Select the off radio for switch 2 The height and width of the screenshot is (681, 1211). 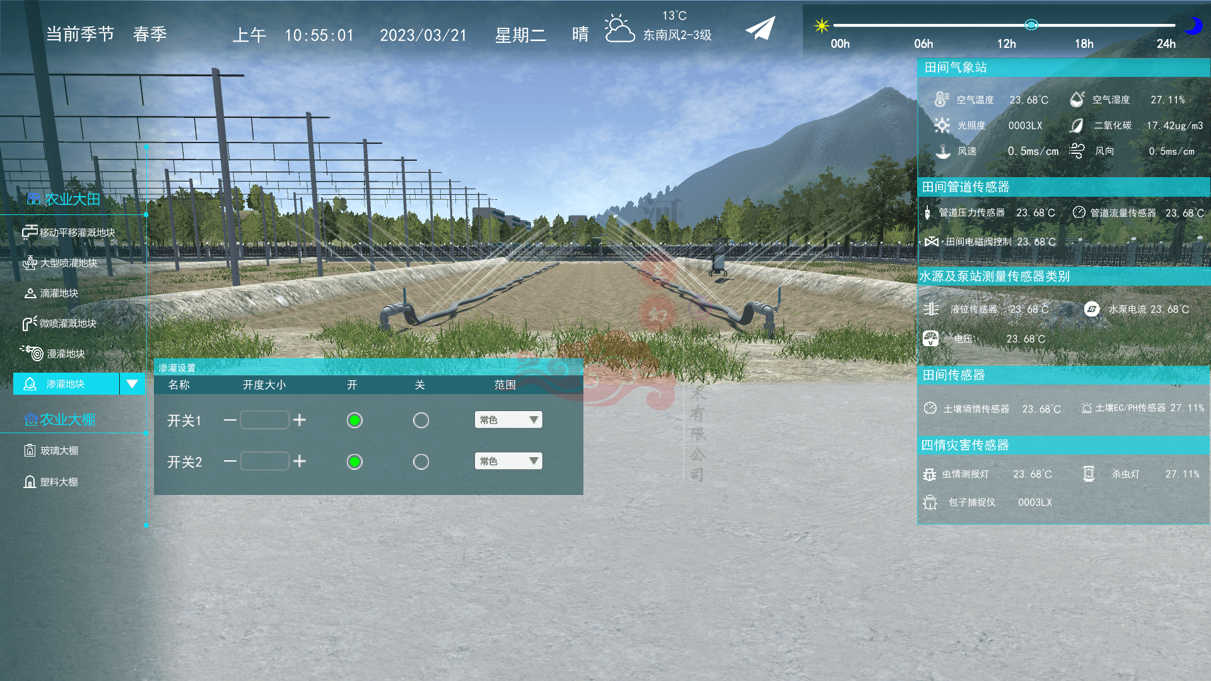pyautogui.click(x=421, y=462)
